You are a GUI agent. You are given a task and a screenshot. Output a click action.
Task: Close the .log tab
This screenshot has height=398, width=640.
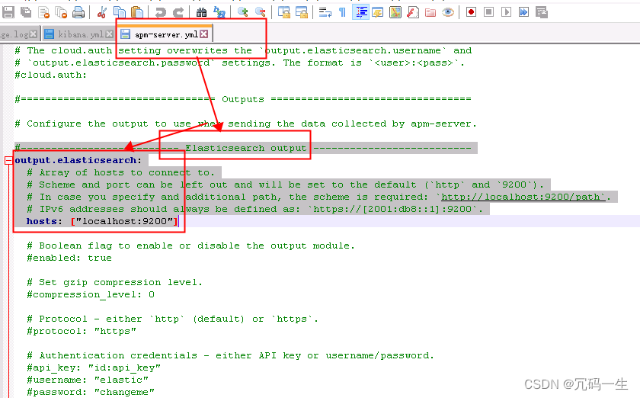tap(33, 34)
